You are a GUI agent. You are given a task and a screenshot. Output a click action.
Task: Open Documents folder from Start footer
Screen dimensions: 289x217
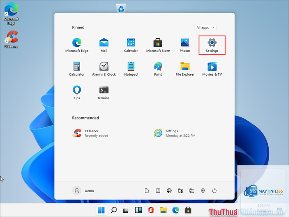[x=147, y=191]
